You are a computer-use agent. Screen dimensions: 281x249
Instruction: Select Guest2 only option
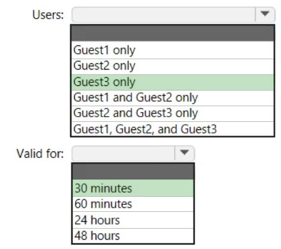coord(173,67)
